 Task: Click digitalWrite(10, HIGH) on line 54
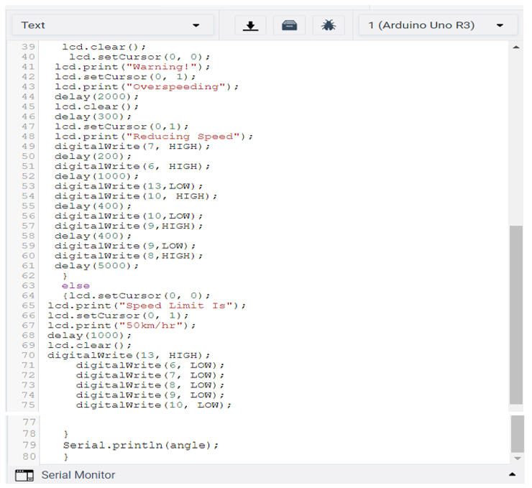click(136, 196)
